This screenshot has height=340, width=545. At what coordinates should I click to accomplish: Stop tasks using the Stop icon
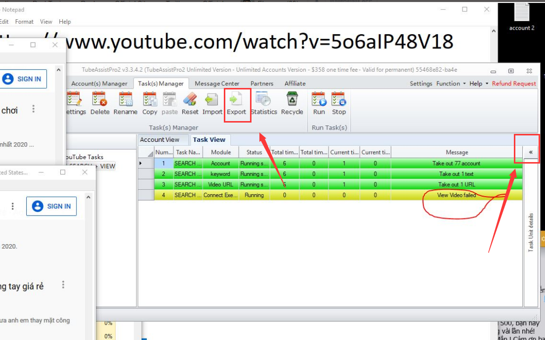point(339,100)
